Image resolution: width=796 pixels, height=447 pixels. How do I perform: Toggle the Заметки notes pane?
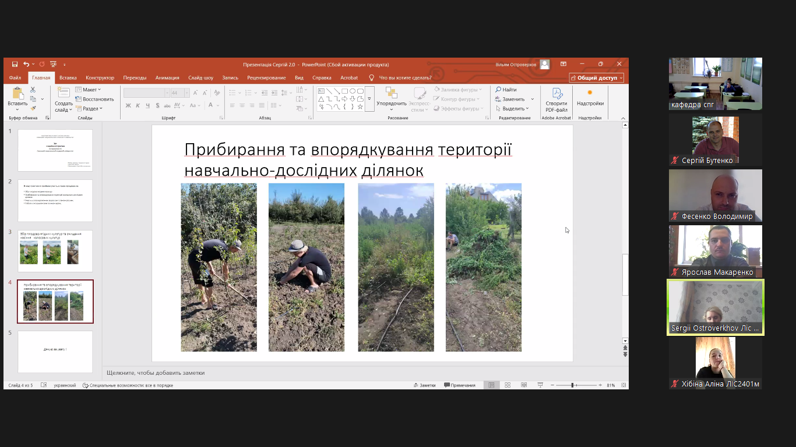424,385
